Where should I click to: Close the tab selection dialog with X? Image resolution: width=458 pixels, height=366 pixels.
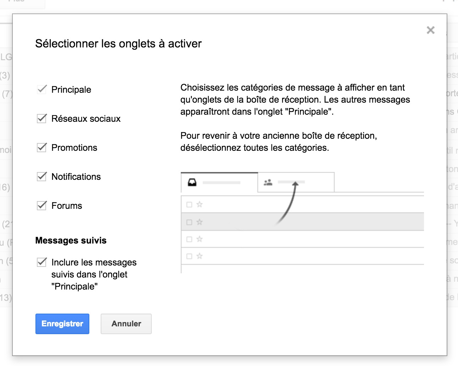430,30
